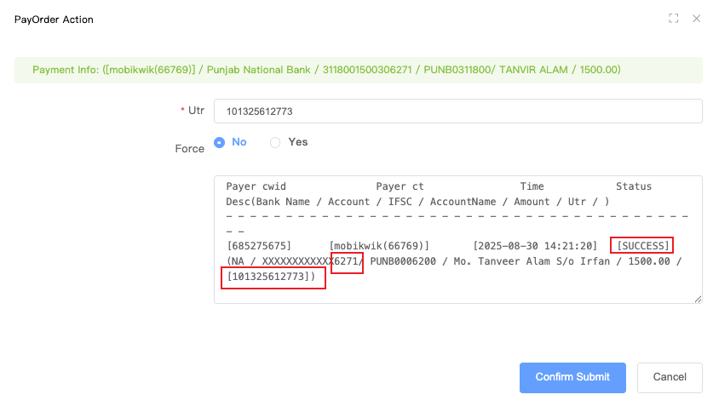The width and height of the screenshot is (713, 406).
Task: Click the IFSC code PUNB0006200
Action: pos(405,261)
